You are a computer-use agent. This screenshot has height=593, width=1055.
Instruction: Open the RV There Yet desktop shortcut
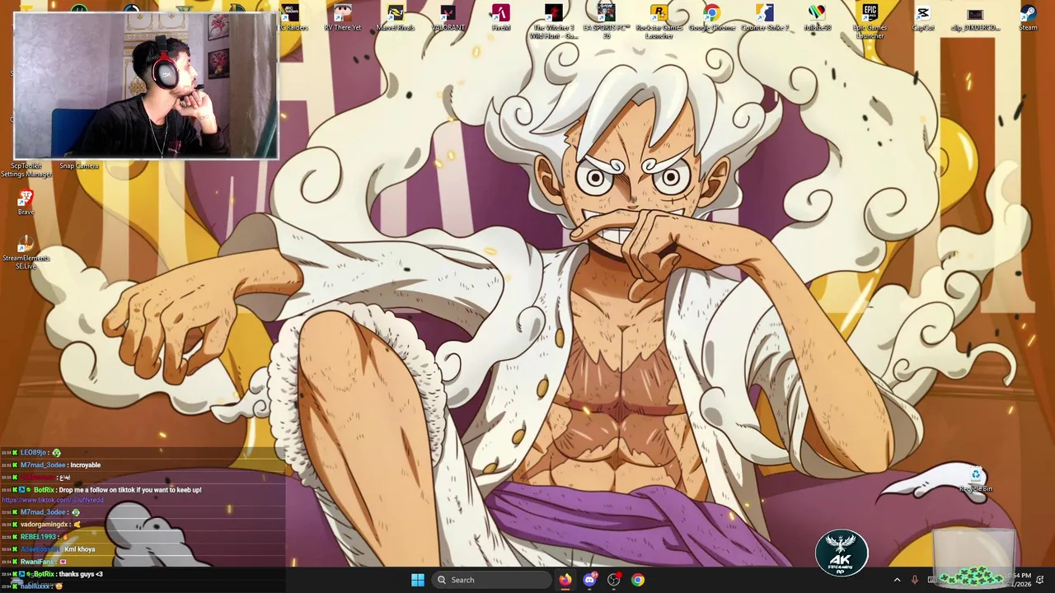pos(342,17)
